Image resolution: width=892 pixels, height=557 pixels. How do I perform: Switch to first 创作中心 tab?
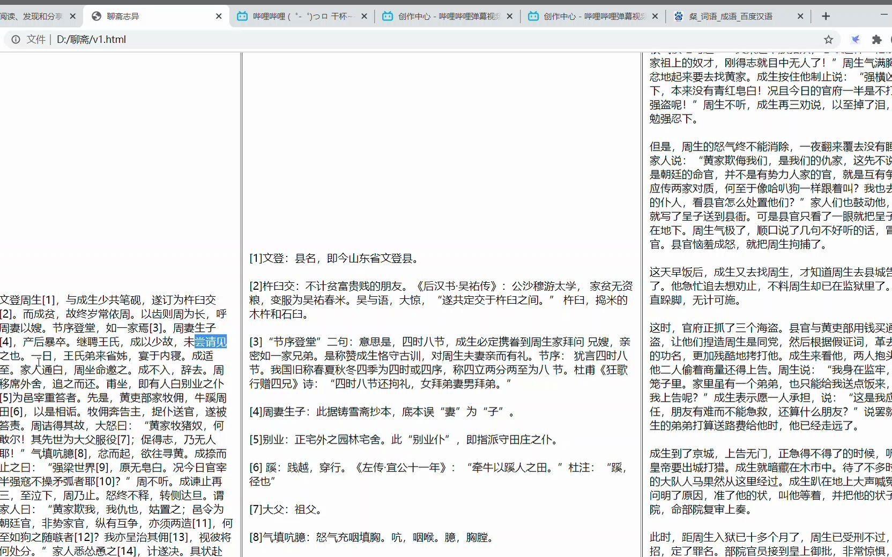pyautogui.click(x=448, y=16)
